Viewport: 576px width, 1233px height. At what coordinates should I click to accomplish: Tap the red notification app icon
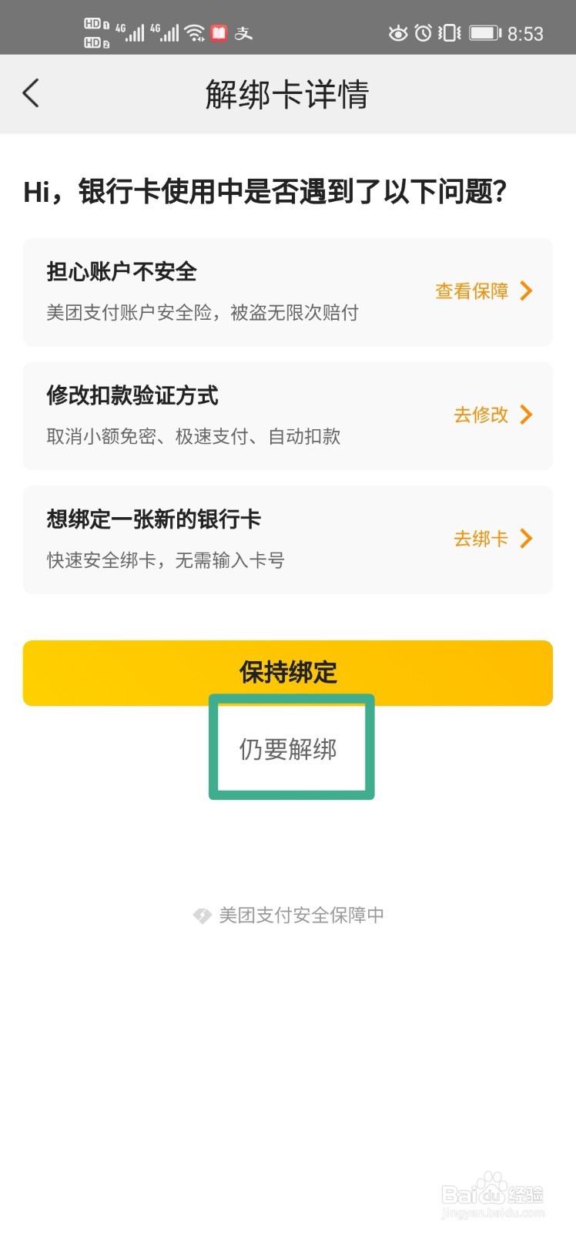pyautogui.click(x=219, y=33)
